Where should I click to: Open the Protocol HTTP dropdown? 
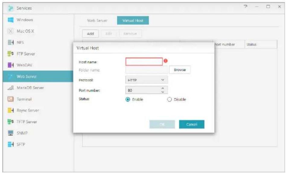coord(146,80)
